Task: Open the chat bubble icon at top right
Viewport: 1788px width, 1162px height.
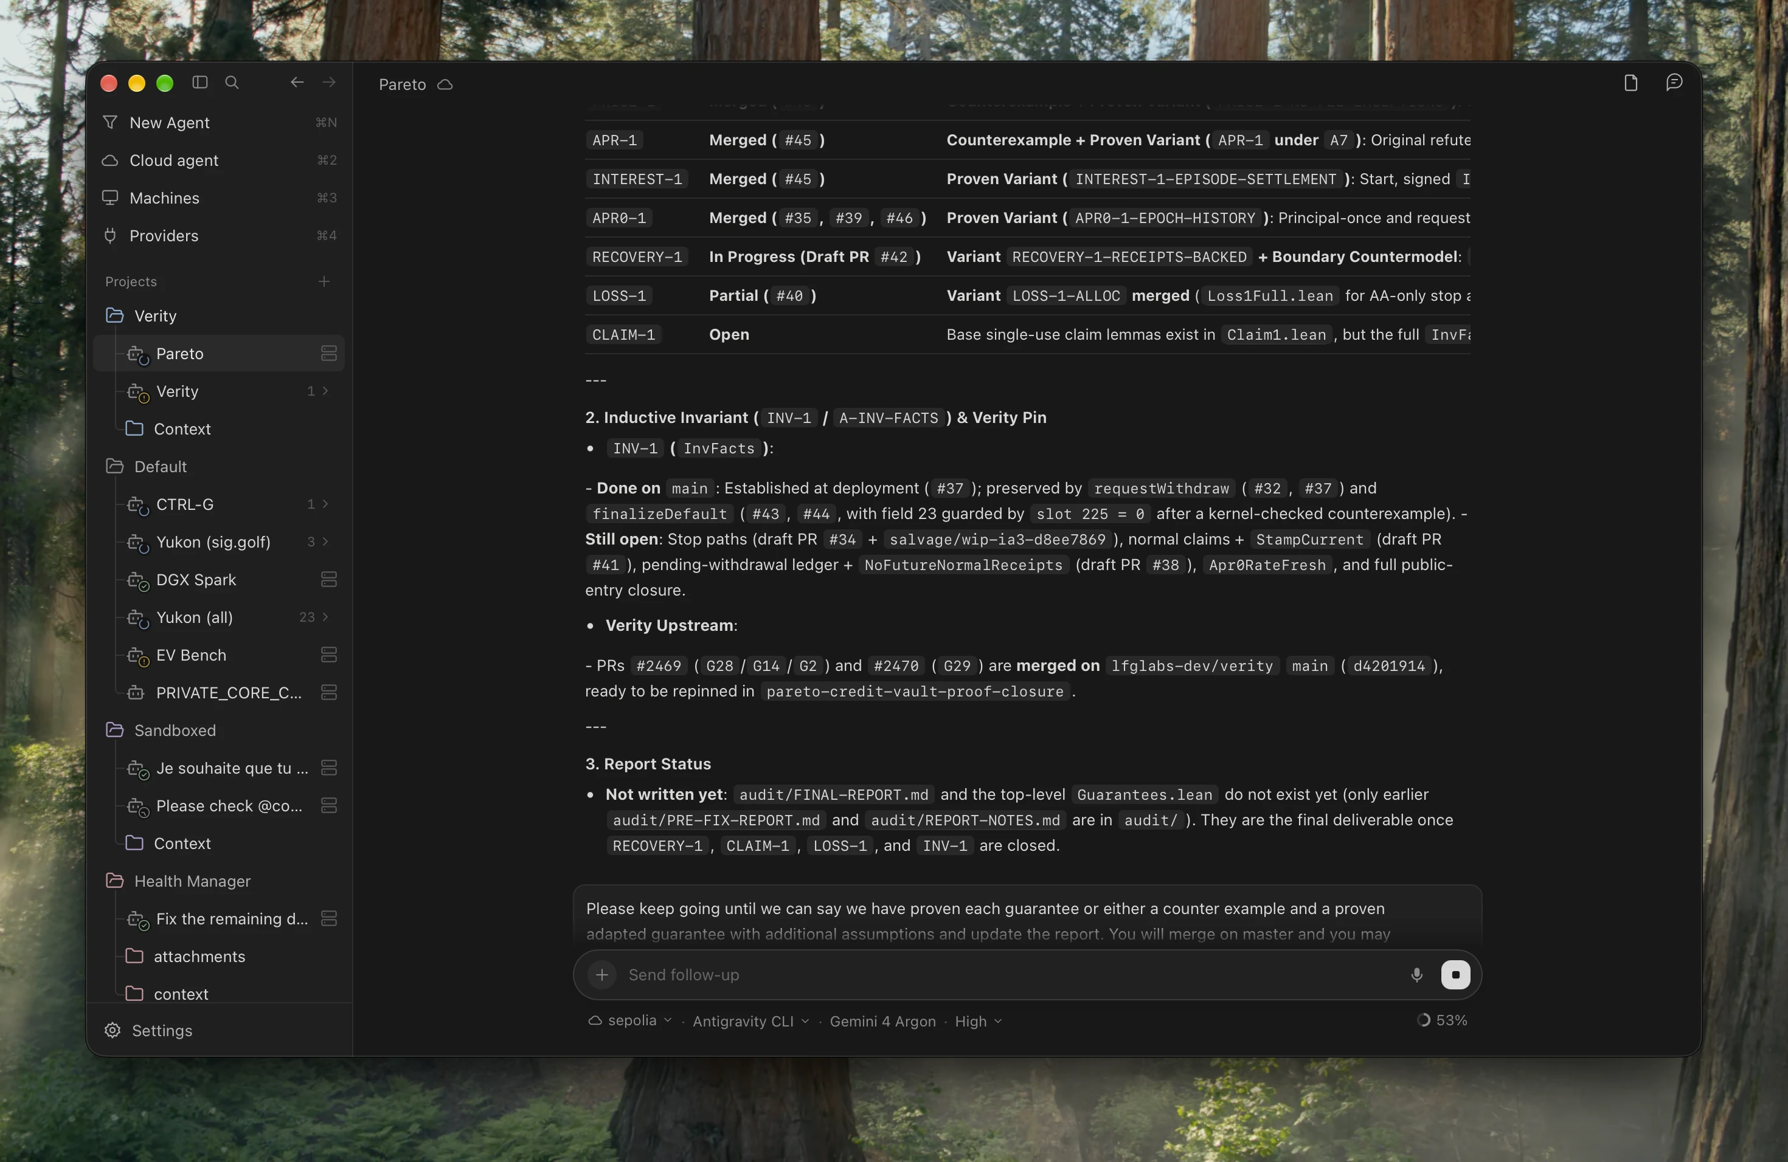Action: [x=1674, y=83]
